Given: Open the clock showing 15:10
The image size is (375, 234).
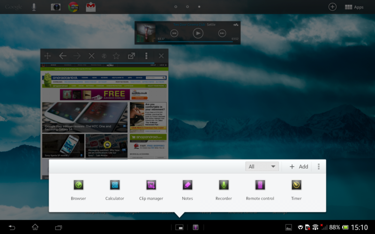Looking at the screenshot, I should [x=360, y=227].
